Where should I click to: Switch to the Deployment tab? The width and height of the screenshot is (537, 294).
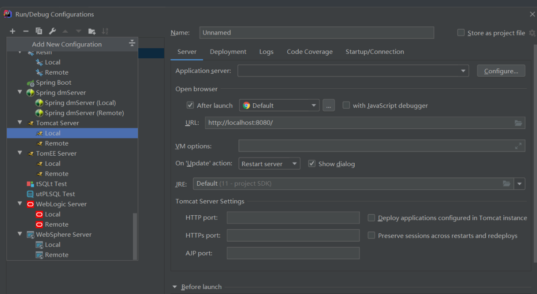coord(228,52)
